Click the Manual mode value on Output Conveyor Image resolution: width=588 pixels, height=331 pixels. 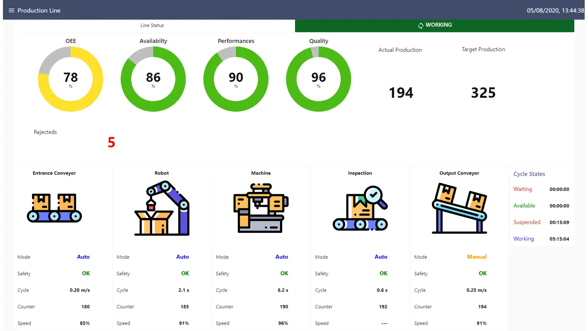tap(477, 257)
